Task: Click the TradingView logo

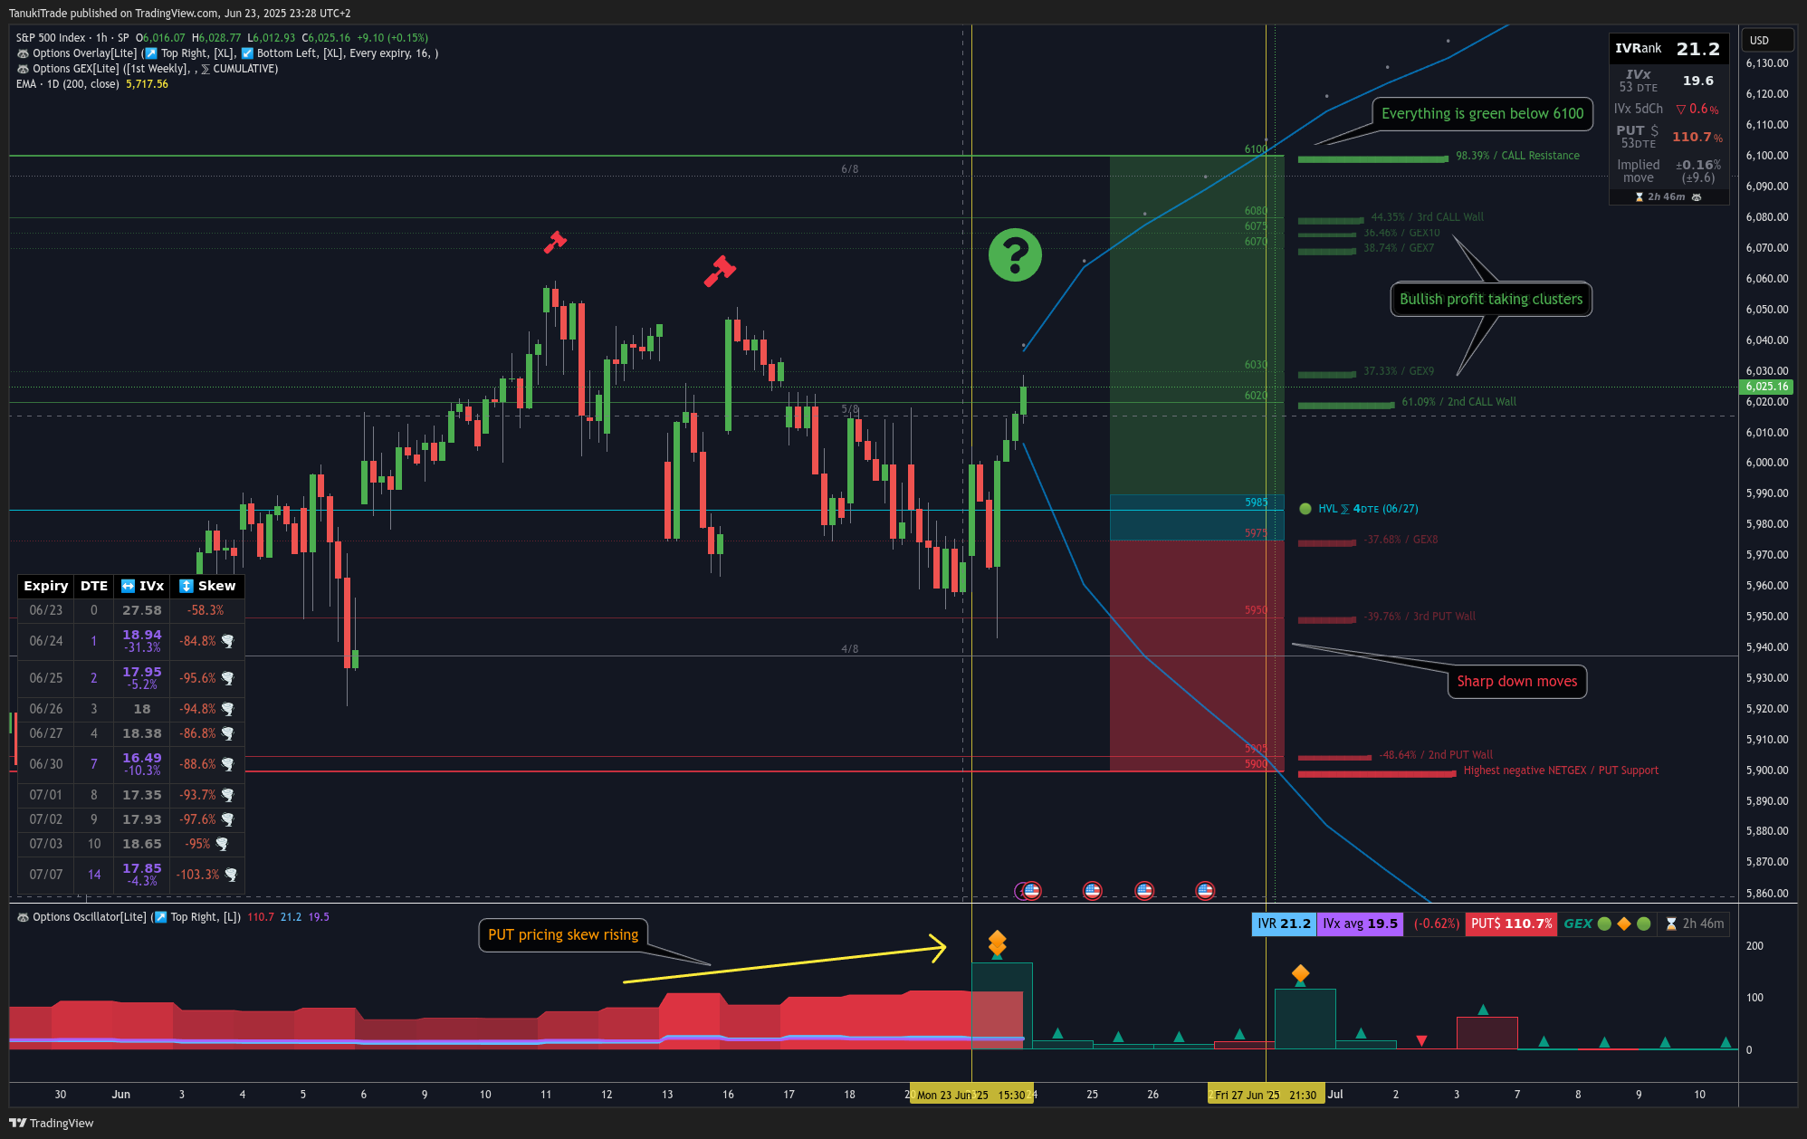Action: pyautogui.click(x=51, y=1123)
